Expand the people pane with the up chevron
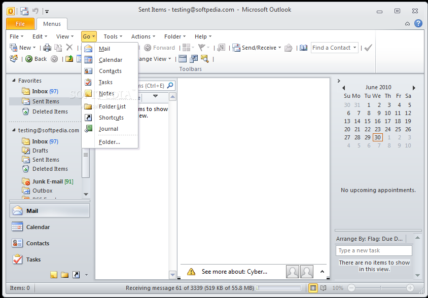This screenshot has width=428, height=298. pyautogui.click(x=322, y=272)
